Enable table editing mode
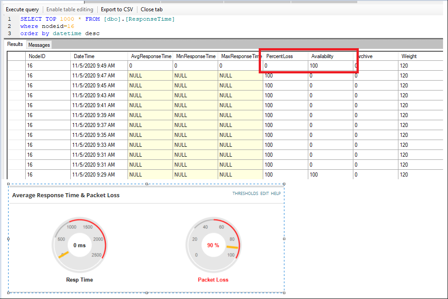The height and width of the screenshot is (299, 448). (70, 9)
